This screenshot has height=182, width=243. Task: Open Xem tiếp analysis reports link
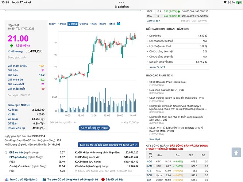coord(155,139)
